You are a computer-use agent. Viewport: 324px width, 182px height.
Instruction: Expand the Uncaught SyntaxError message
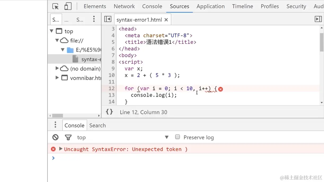[61, 149]
